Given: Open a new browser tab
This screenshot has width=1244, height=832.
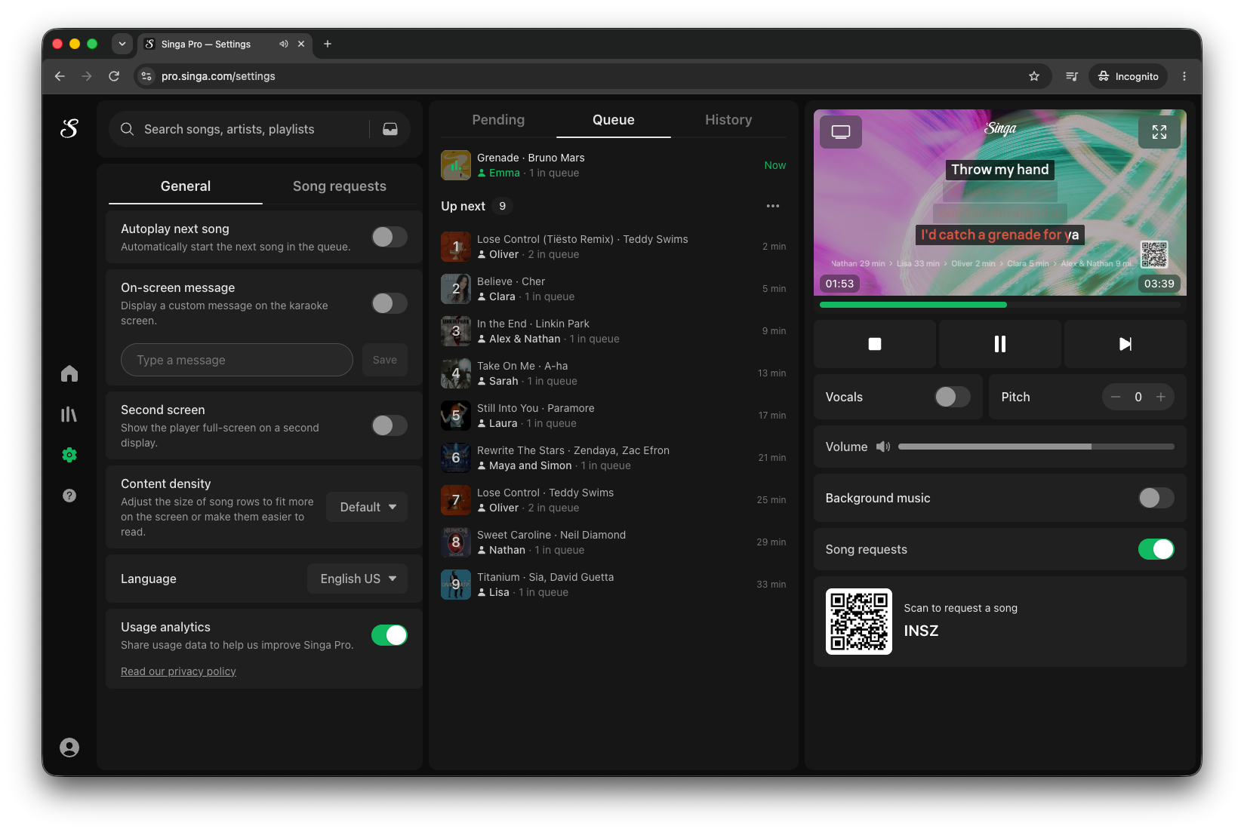Looking at the screenshot, I should point(328,44).
